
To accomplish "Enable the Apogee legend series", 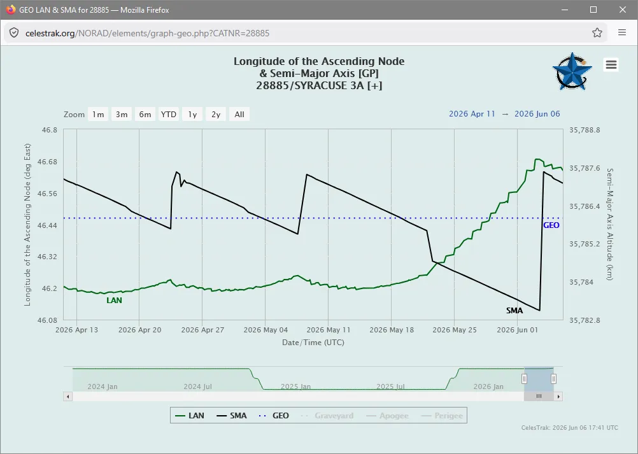I will click(387, 416).
